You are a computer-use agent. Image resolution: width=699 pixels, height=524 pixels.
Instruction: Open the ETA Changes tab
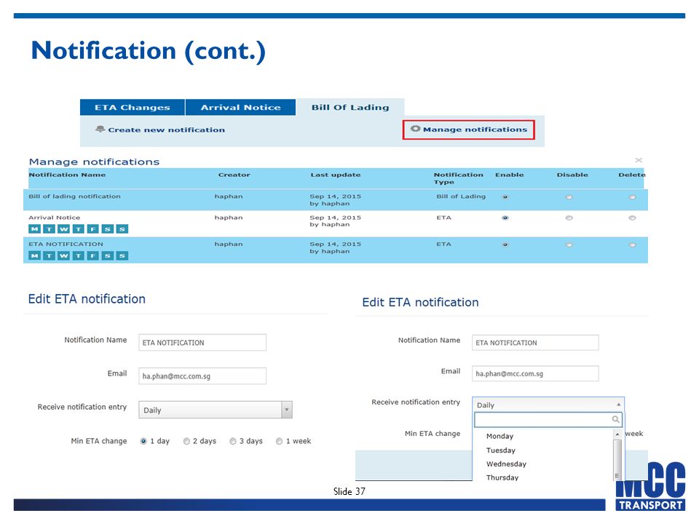133,108
